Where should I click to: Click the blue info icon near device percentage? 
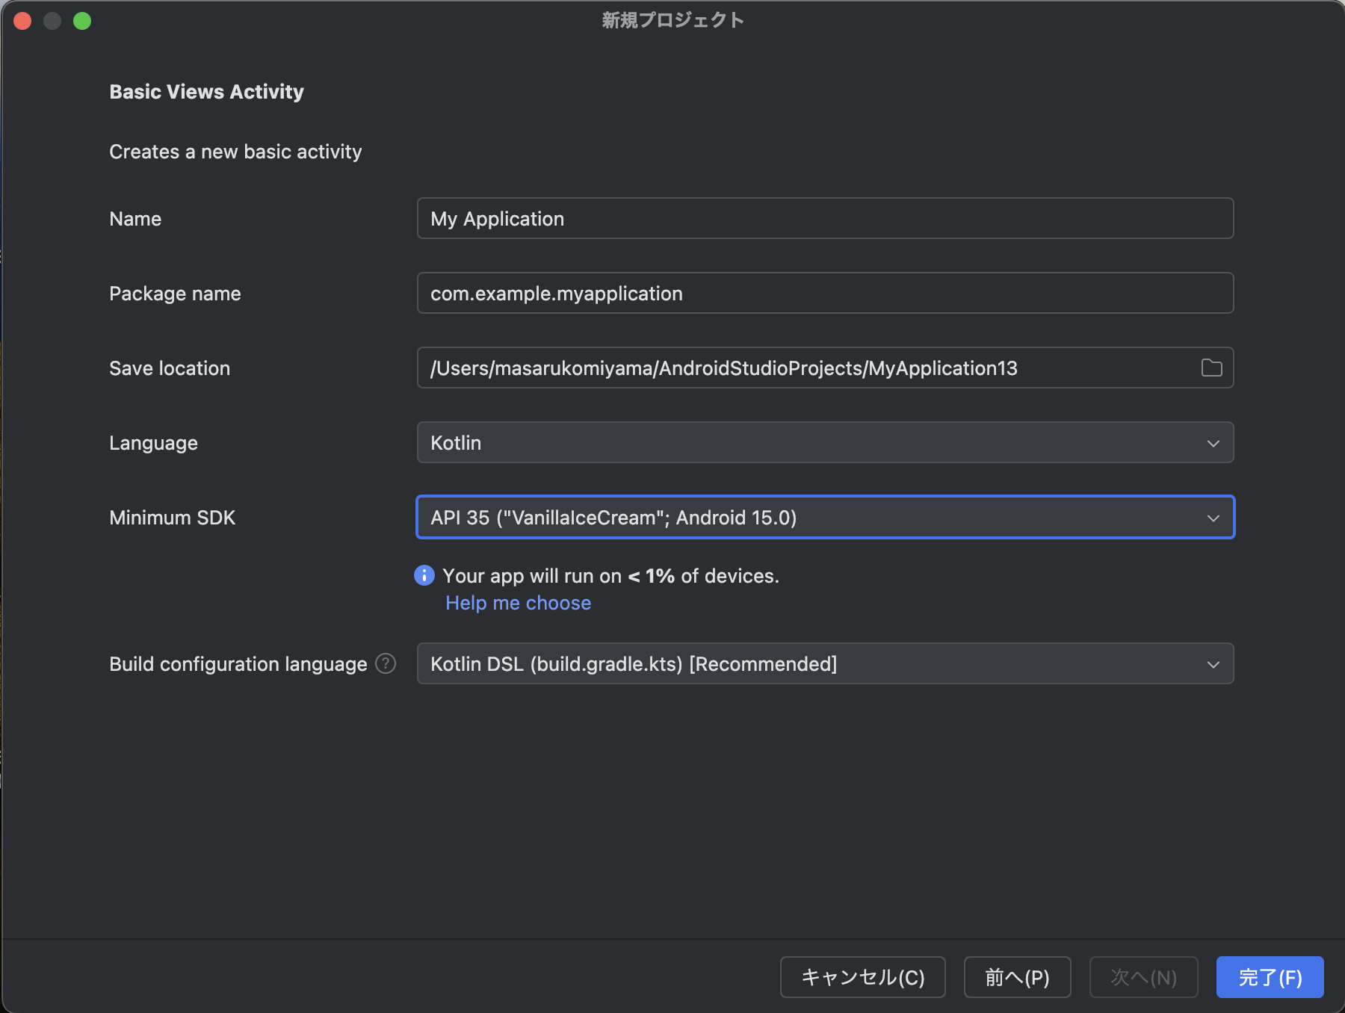point(424,575)
